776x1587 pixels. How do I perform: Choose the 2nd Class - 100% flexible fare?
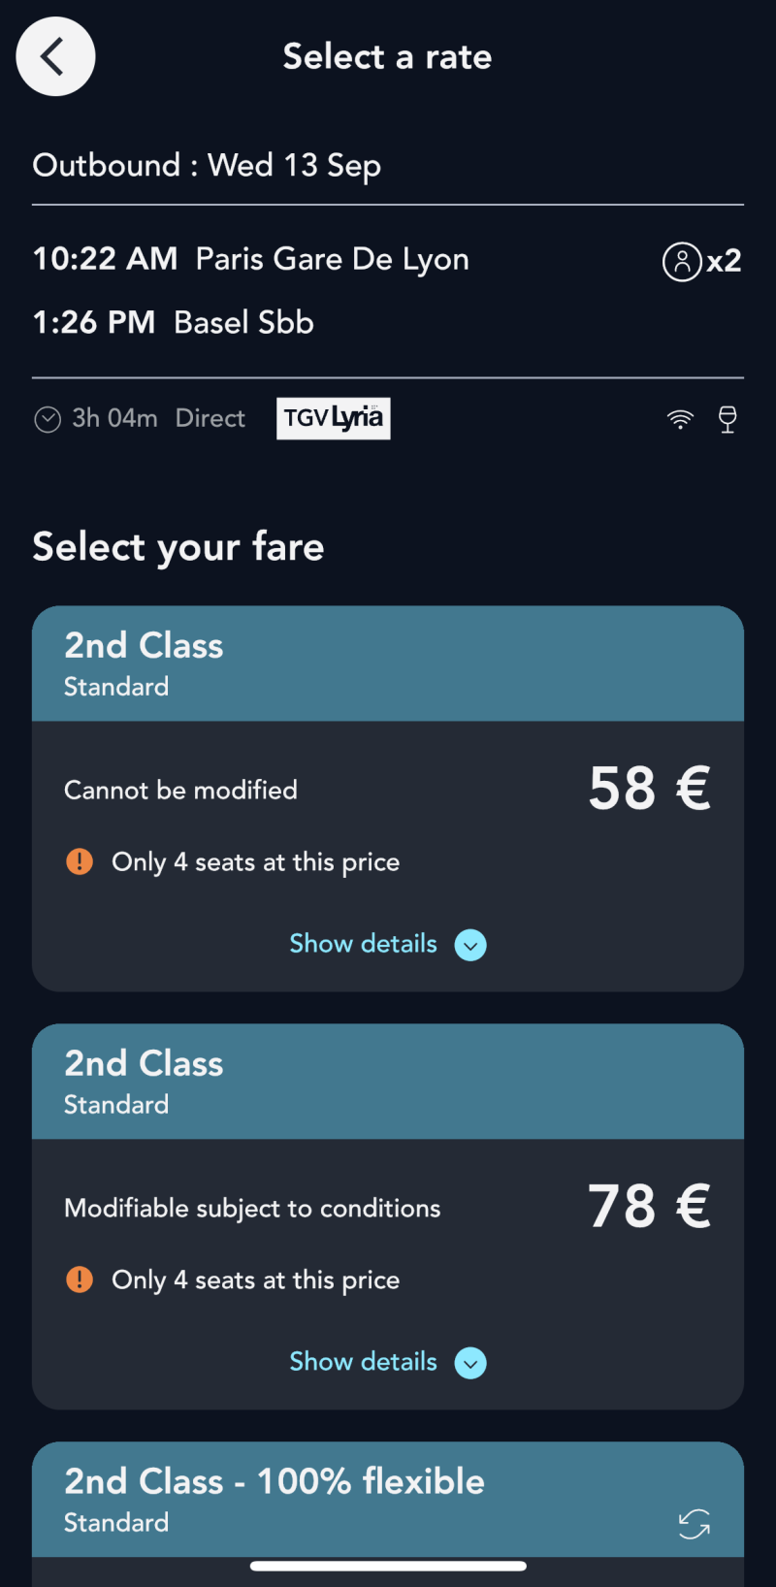pos(388,1500)
